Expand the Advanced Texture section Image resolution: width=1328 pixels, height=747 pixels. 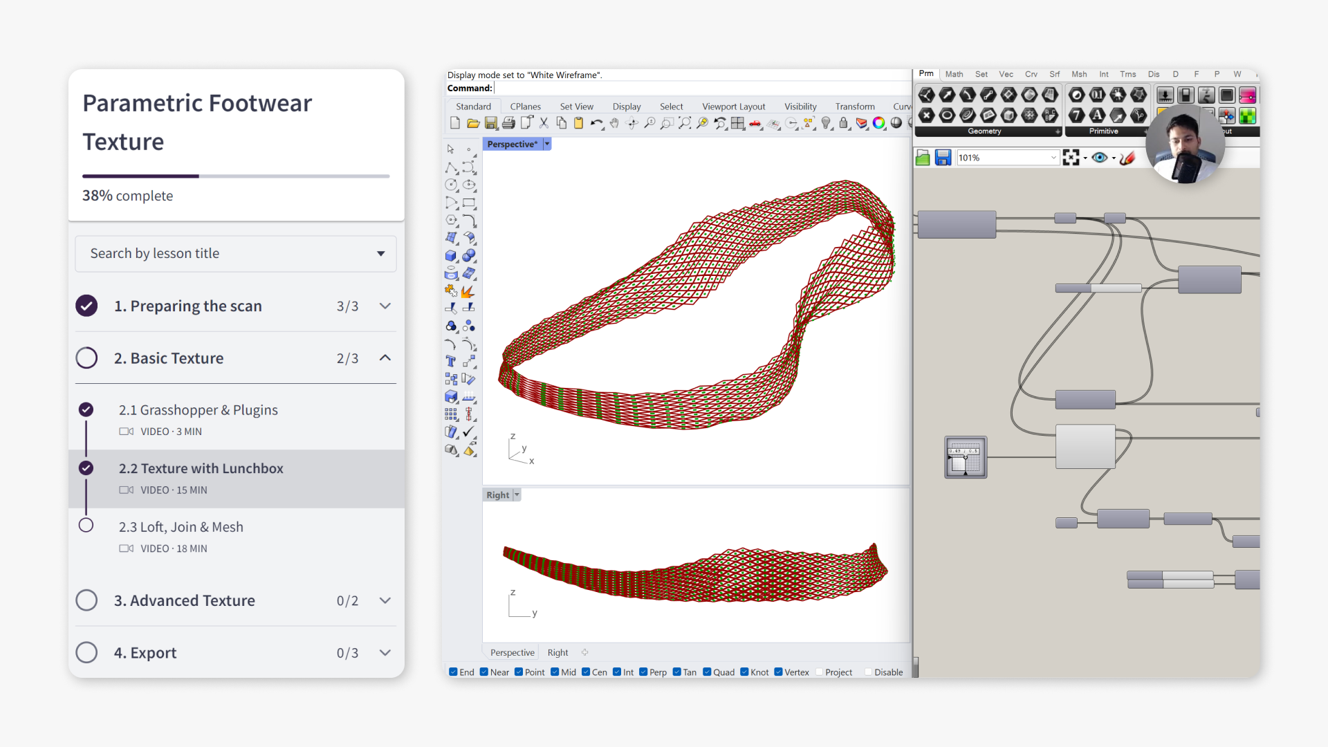385,600
